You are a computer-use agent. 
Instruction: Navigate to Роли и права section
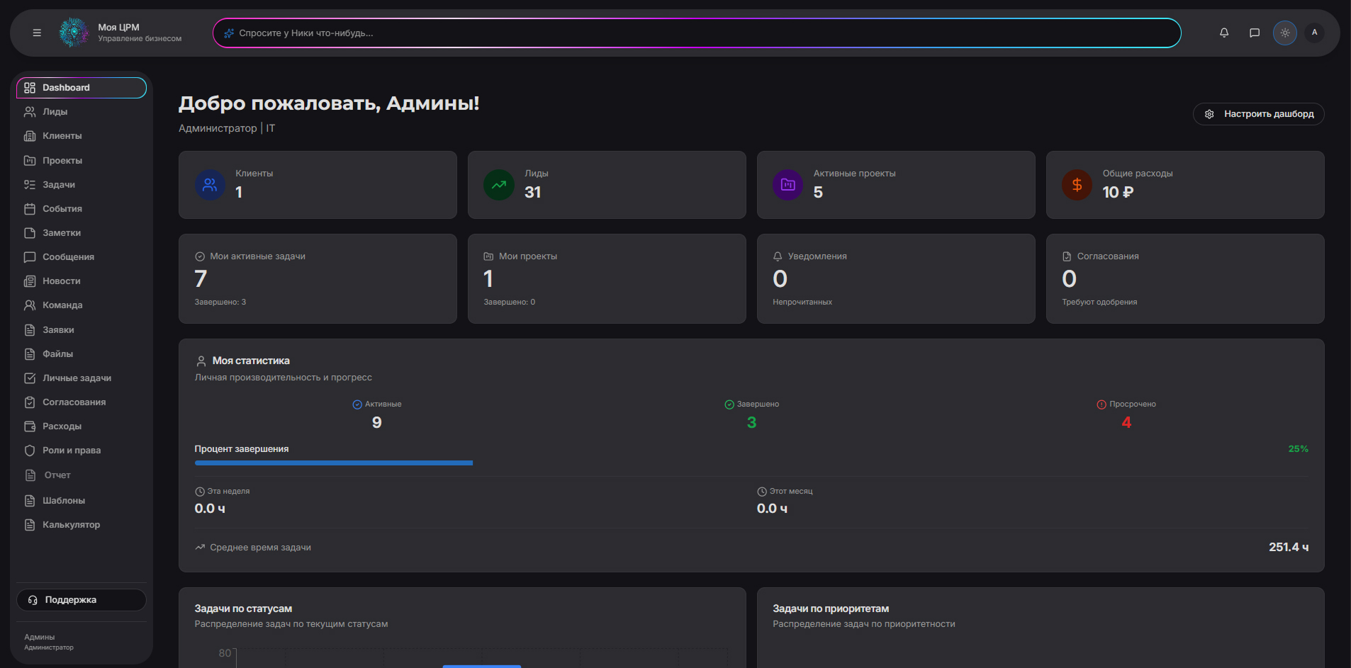click(x=71, y=451)
